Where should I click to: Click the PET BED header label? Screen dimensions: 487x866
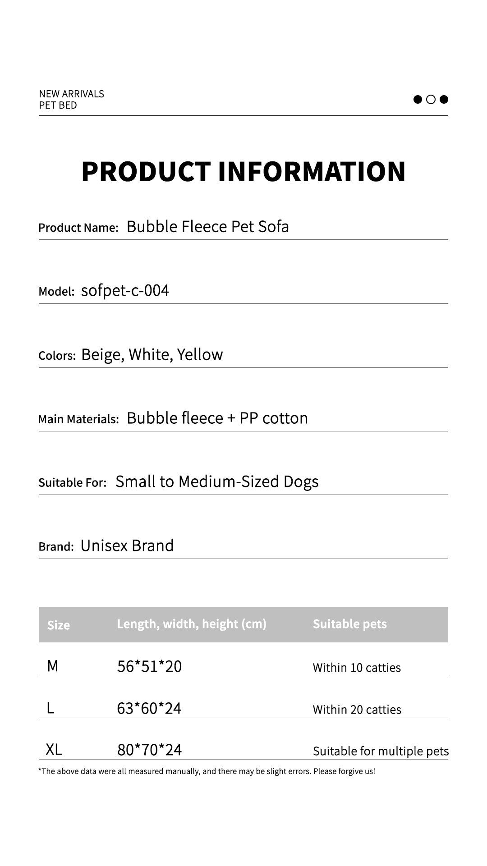pos(58,105)
